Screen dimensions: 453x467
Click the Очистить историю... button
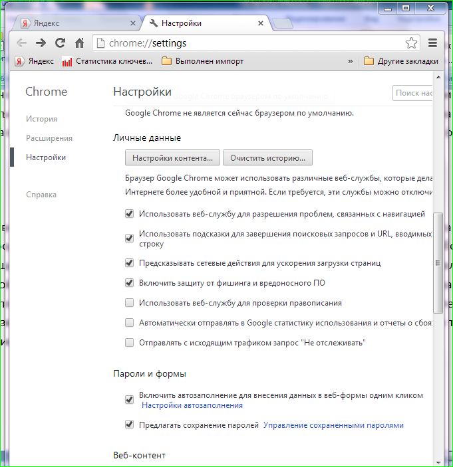point(267,157)
